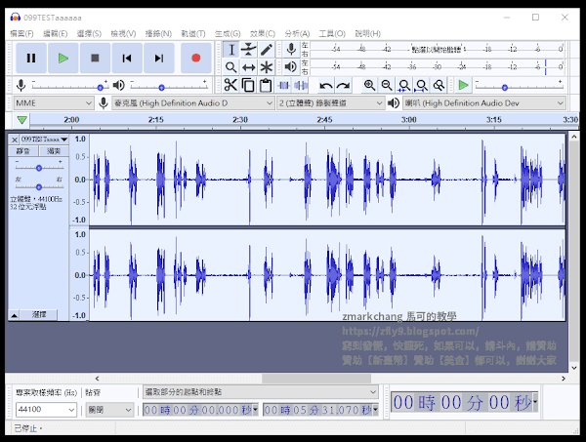Click the 3:00 mark on the timeline ruler

point(409,119)
